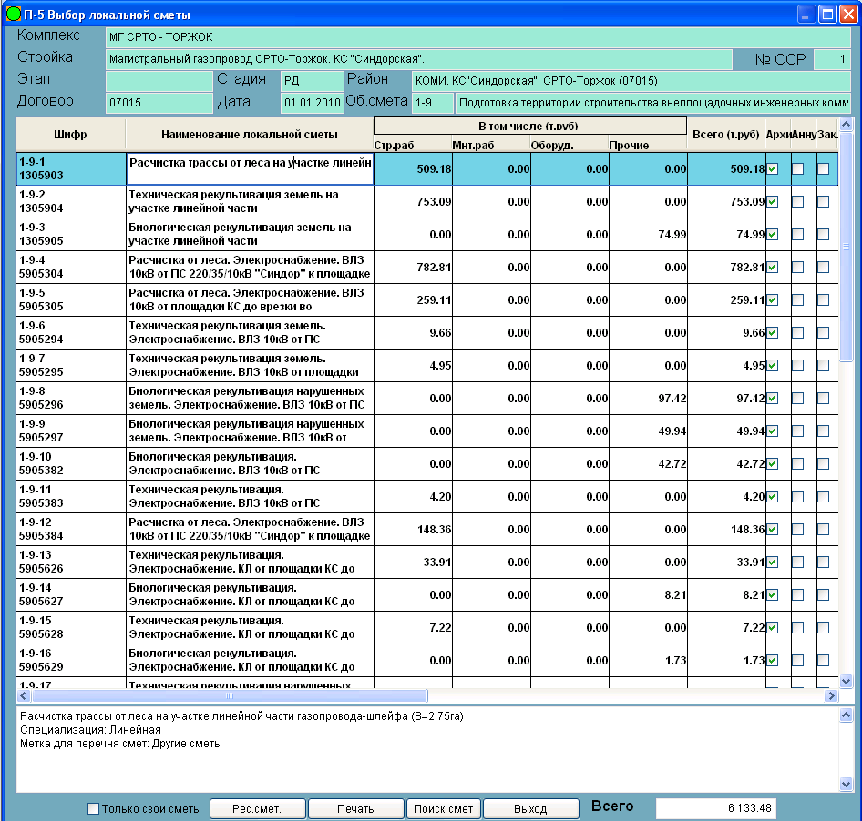Tick the 'Анну' checkbox for row 1-9-4
This screenshot has width=862, height=821.
(797, 268)
